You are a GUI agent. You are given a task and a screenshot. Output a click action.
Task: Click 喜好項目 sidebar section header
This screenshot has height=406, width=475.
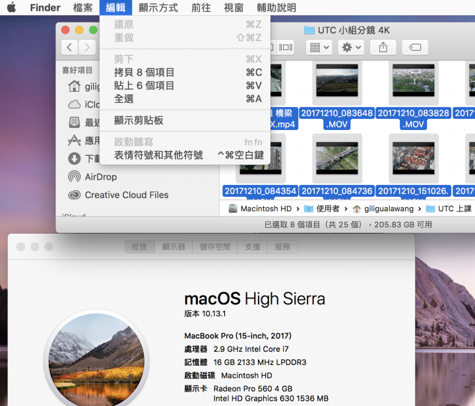point(77,71)
